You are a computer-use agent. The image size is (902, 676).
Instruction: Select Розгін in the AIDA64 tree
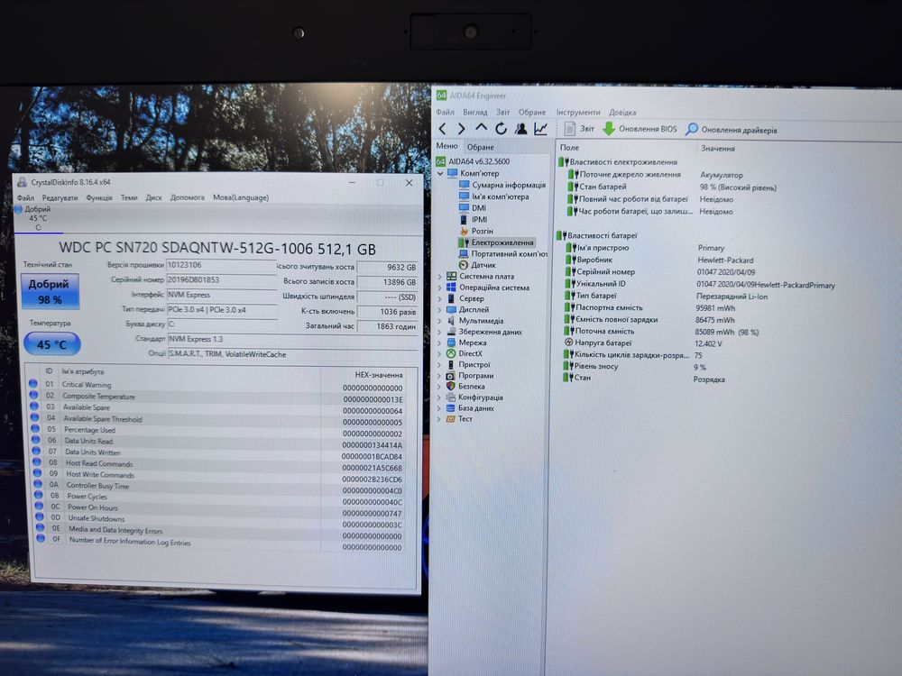(x=476, y=231)
